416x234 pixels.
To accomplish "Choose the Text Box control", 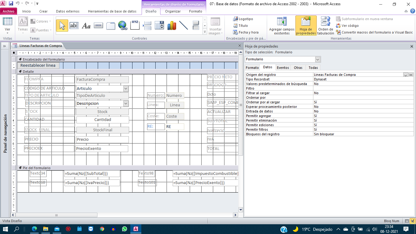I will click(x=74, y=25).
